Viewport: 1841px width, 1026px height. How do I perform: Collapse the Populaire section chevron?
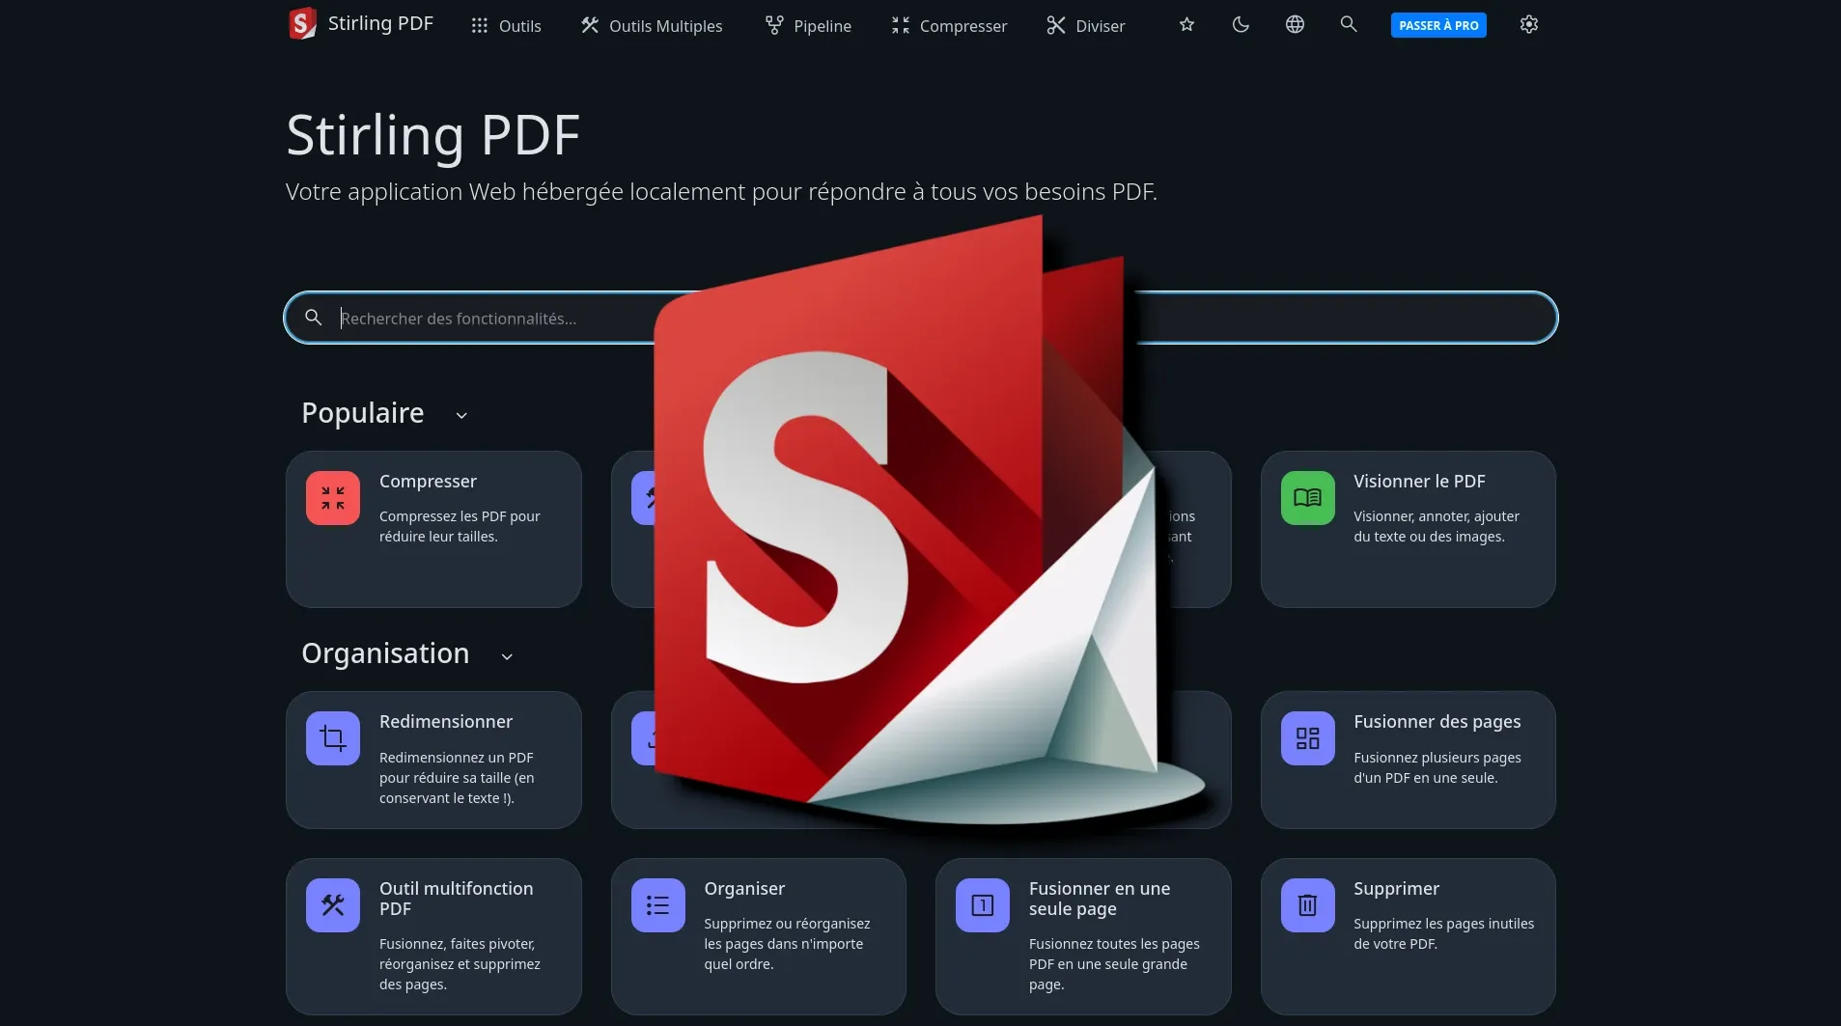pyautogui.click(x=460, y=415)
